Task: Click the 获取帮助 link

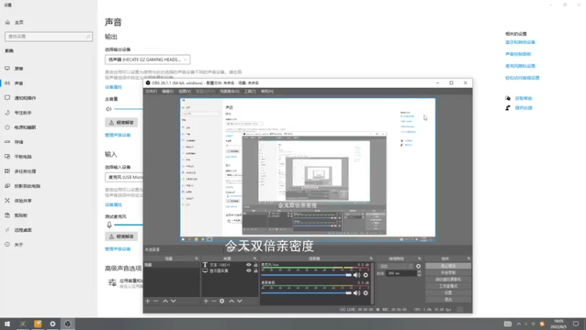Action: click(524, 98)
